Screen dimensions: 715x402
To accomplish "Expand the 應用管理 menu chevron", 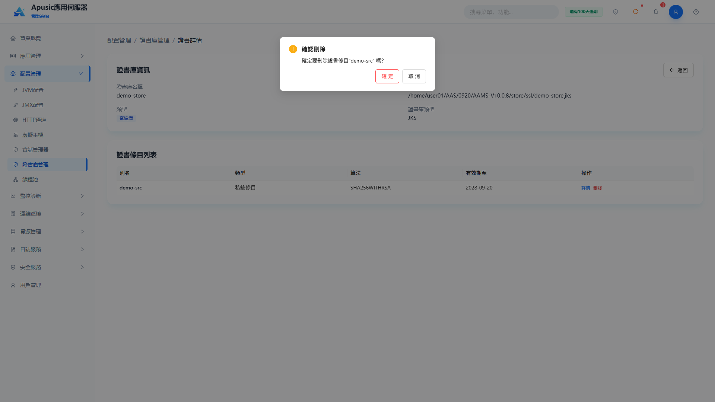I will click(x=82, y=56).
